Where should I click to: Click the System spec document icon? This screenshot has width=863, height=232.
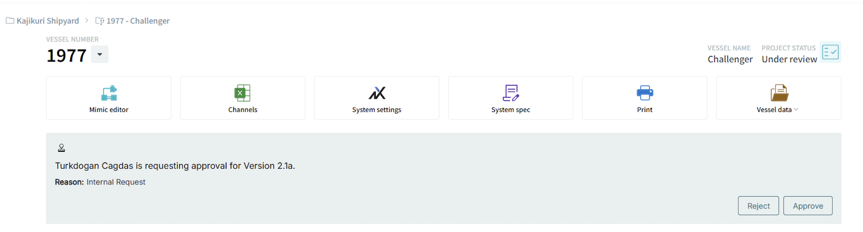511,93
